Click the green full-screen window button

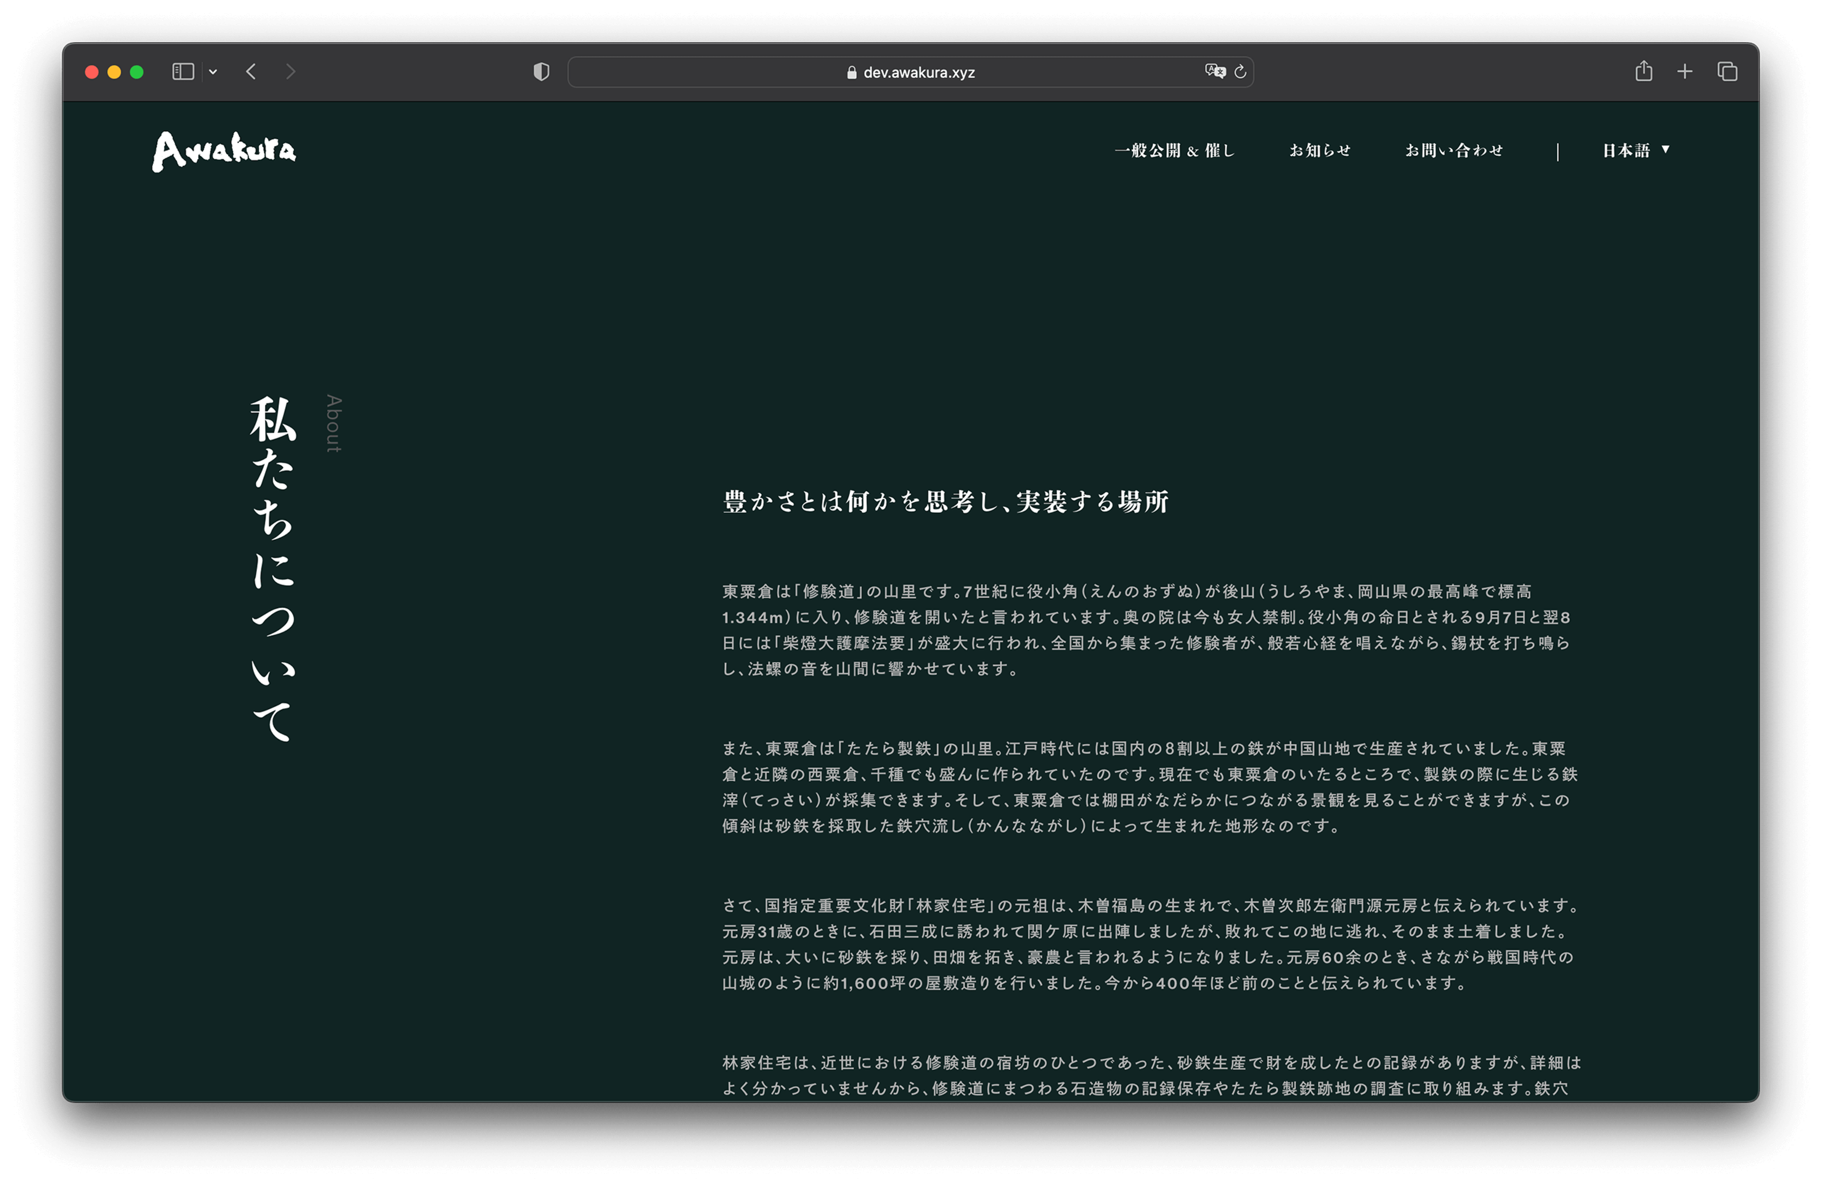click(137, 72)
